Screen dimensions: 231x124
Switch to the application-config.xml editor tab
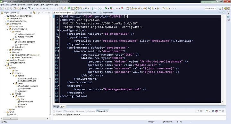tap(86, 13)
